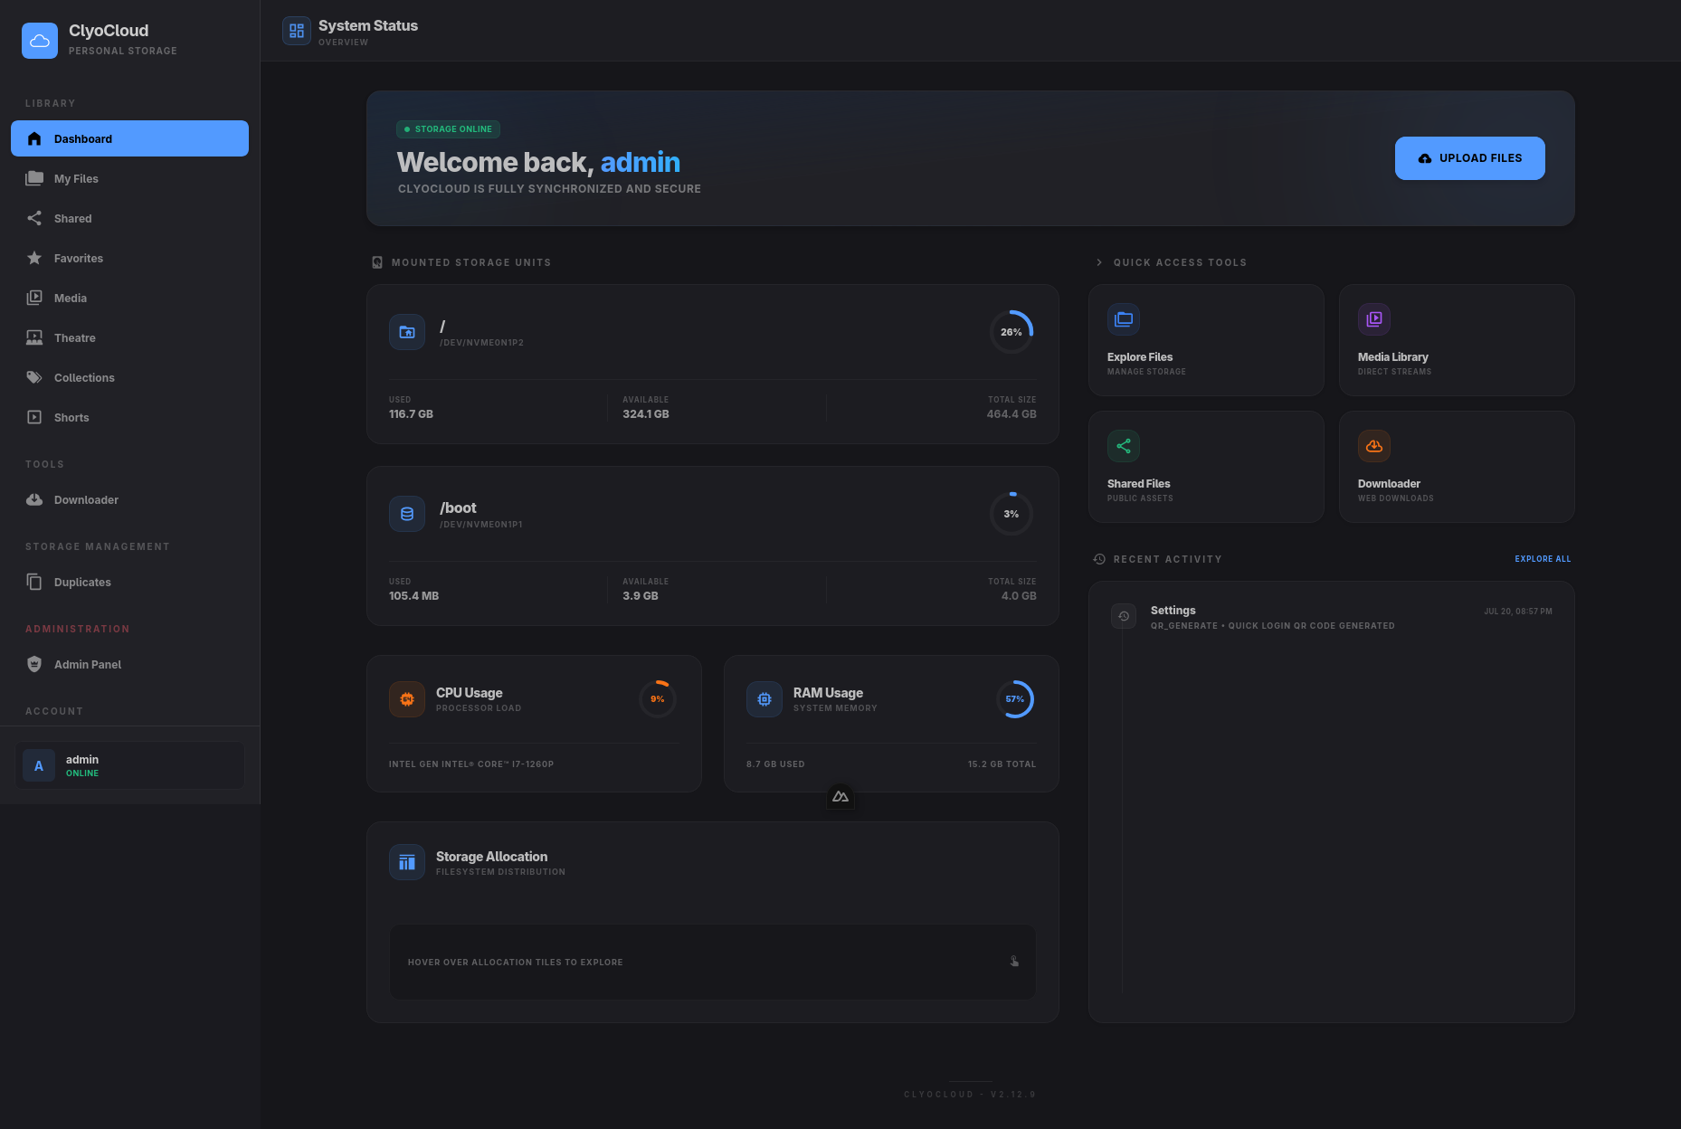
Task: Click the 57% RAM usage ring
Action: click(x=1015, y=699)
